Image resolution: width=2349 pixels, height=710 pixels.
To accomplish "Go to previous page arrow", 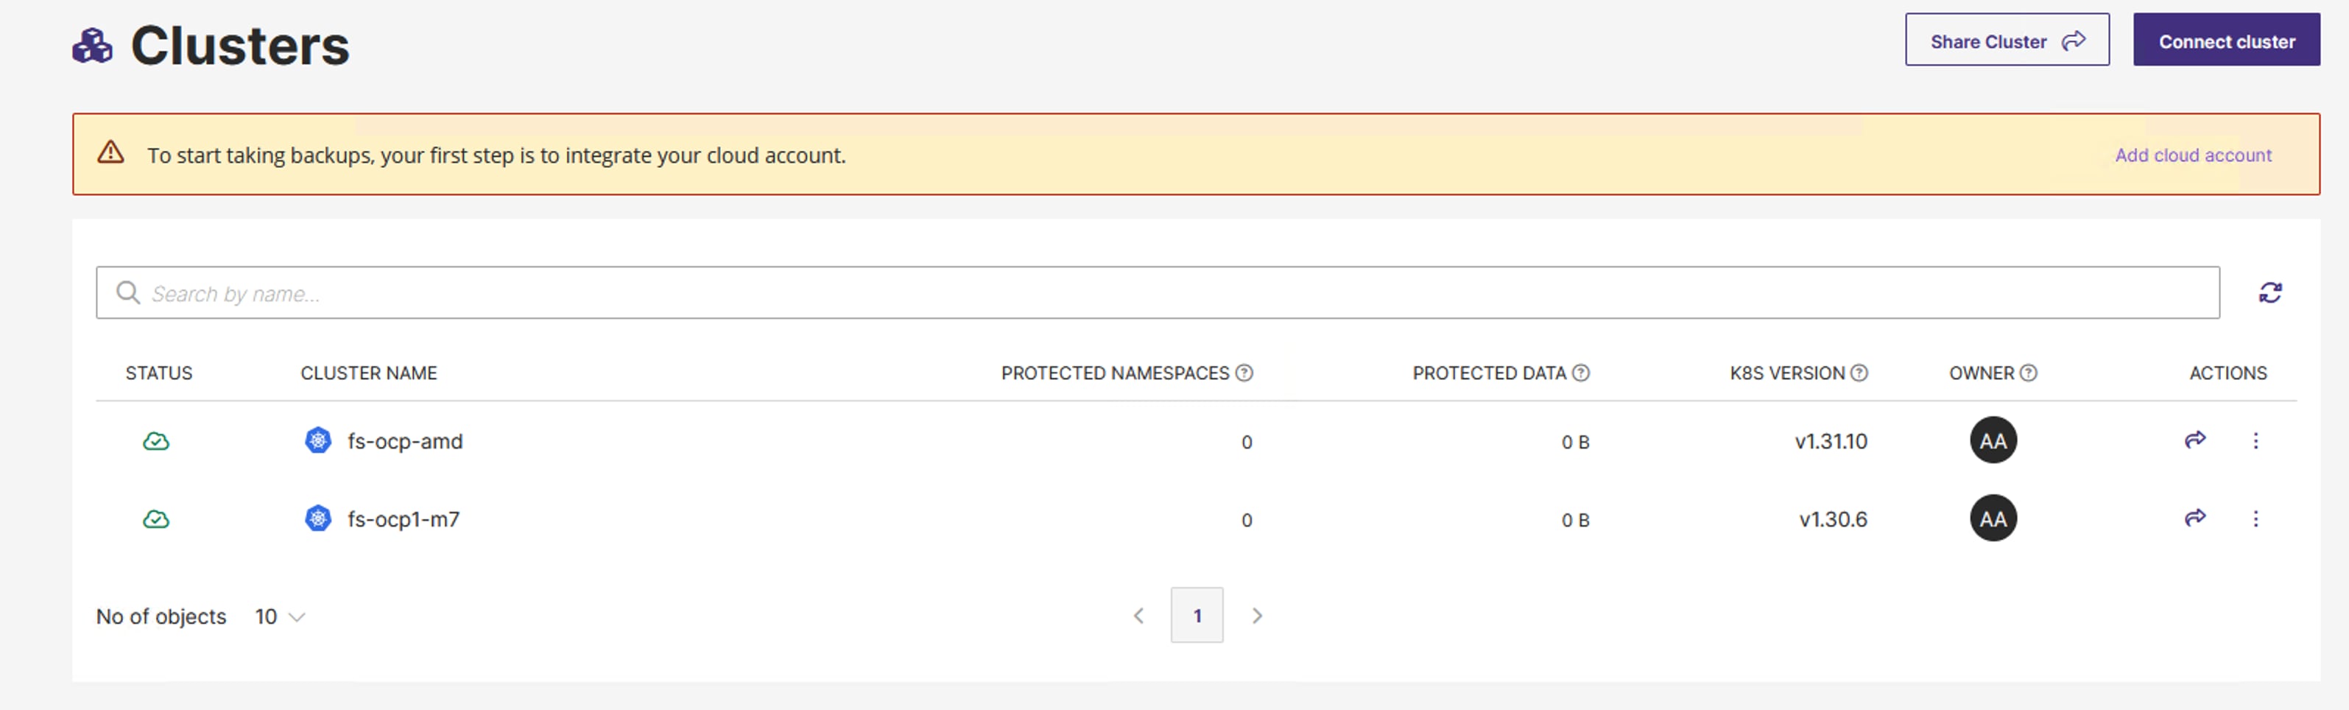I will 1139,616.
